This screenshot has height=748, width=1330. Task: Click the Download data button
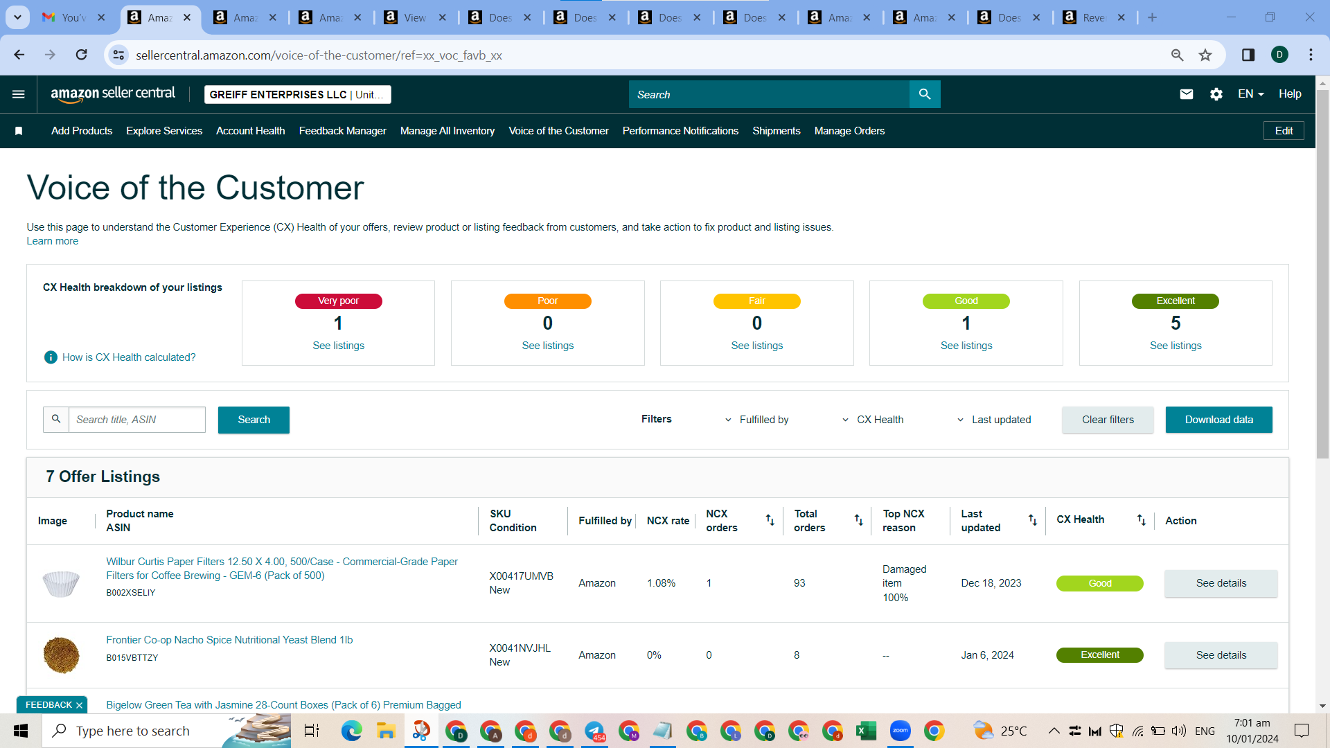point(1219,420)
